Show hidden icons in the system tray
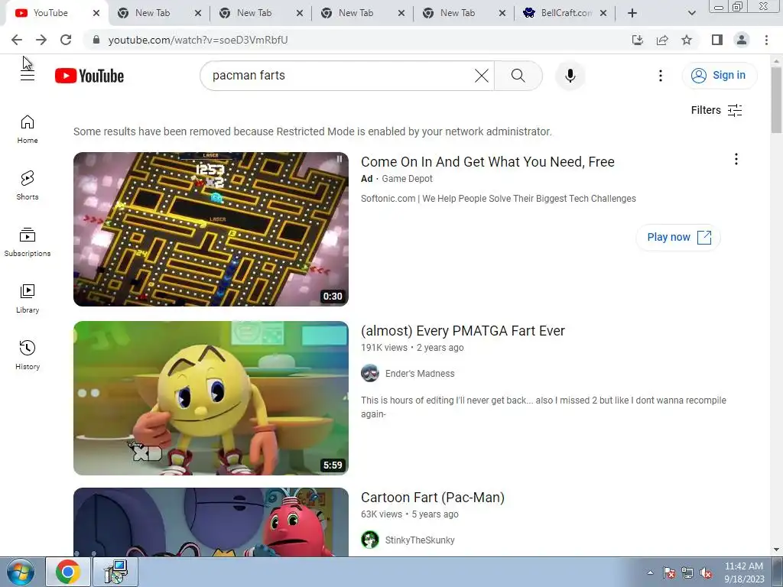Viewport: 783px width, 587px height. 650,572
